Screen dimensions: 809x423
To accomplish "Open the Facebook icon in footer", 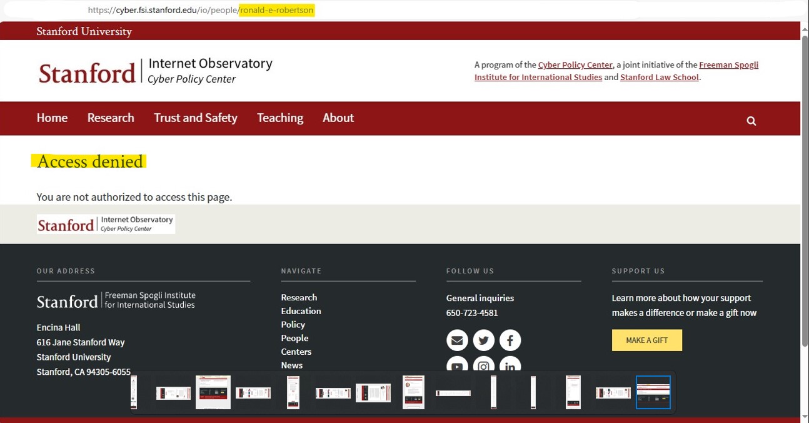I will click(510, 340).
